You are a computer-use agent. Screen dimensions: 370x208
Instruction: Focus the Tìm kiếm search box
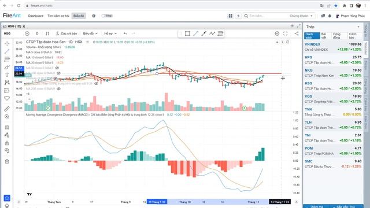(268, 16)
